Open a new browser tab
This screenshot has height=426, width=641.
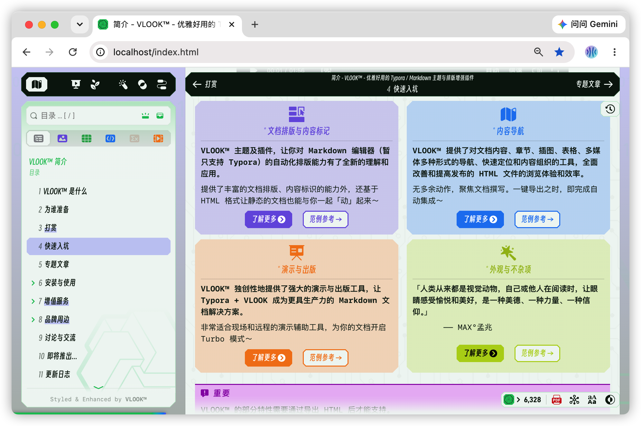pos(255,24)
